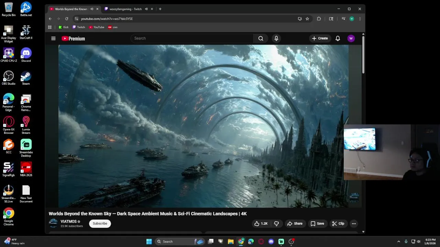
Task: Open Battle.net desktop shortcut
Action: (x=26, y=9)
